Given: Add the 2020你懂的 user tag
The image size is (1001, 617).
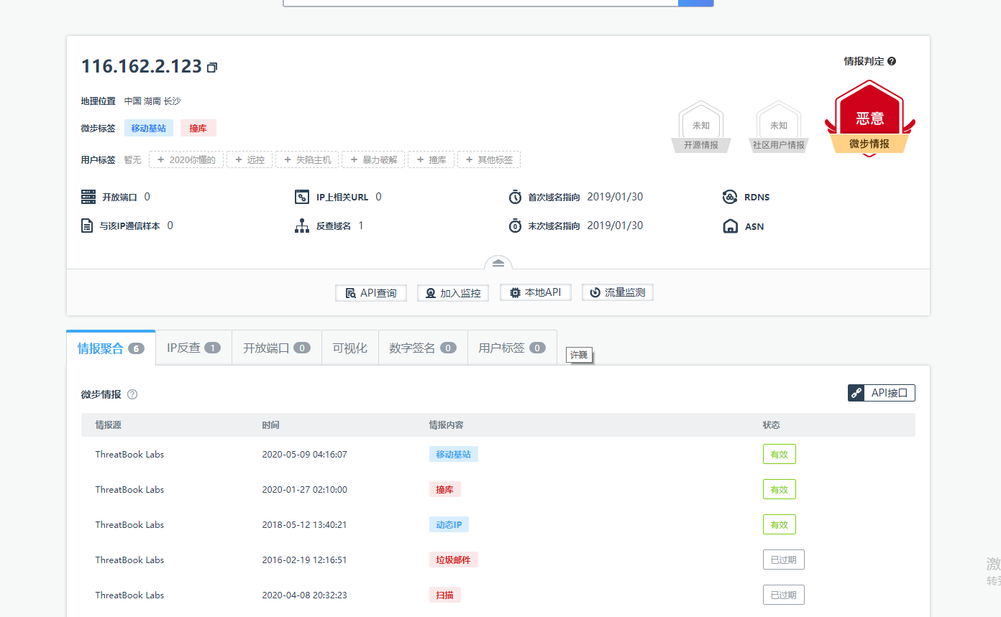Looking at the screenshot, I should [x=186, y=159].
